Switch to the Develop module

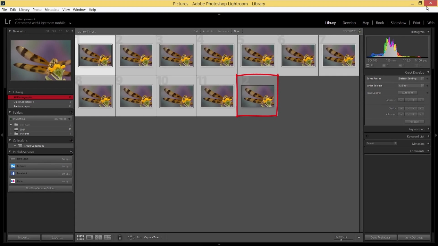[349, 23]
